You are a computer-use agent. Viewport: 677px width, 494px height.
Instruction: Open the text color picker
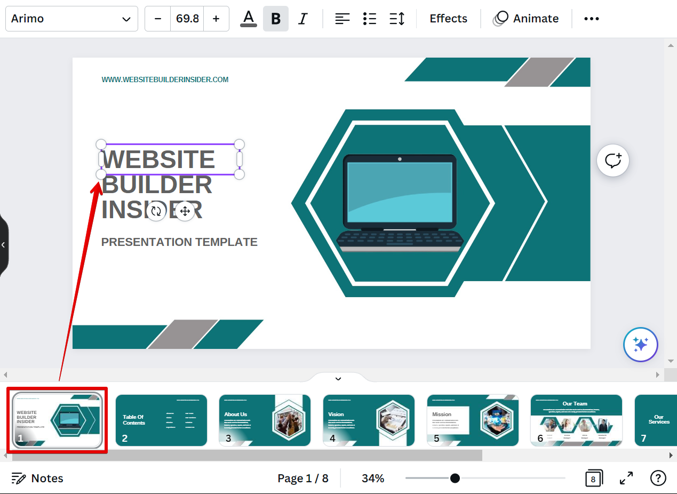[249, 19]
